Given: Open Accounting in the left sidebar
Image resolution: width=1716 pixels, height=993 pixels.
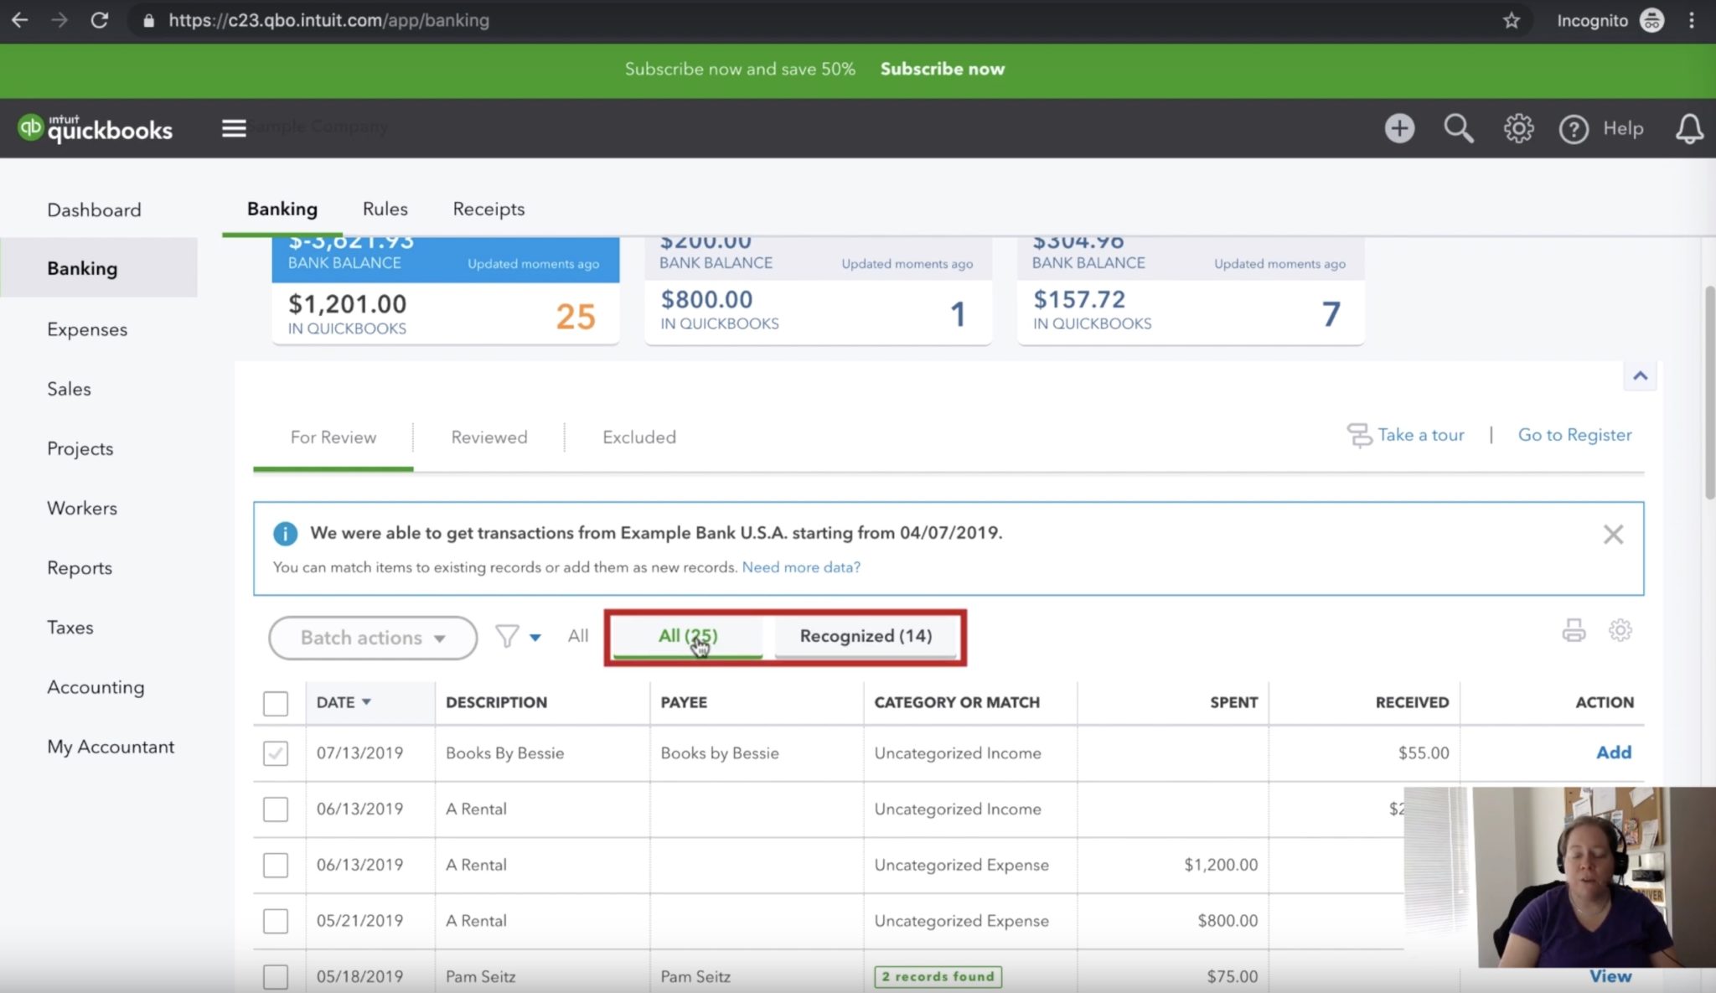Looking at the screenshot, I should click(96, 687).
